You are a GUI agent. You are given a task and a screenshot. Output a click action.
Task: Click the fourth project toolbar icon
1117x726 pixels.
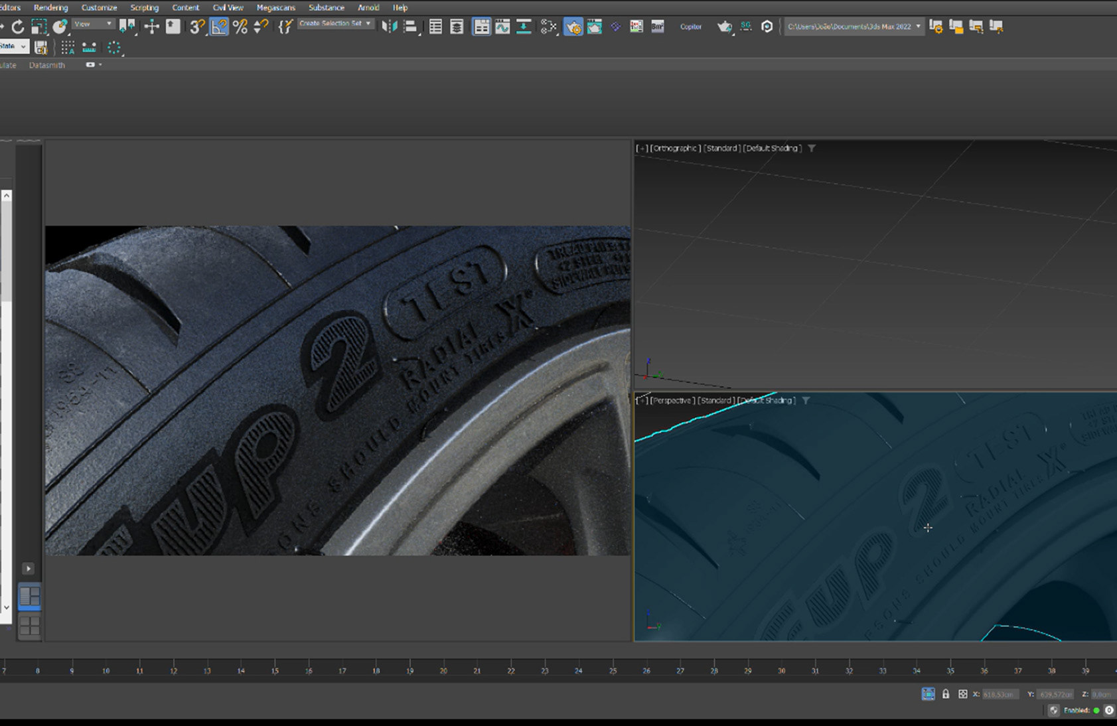(x=996, y=27)
